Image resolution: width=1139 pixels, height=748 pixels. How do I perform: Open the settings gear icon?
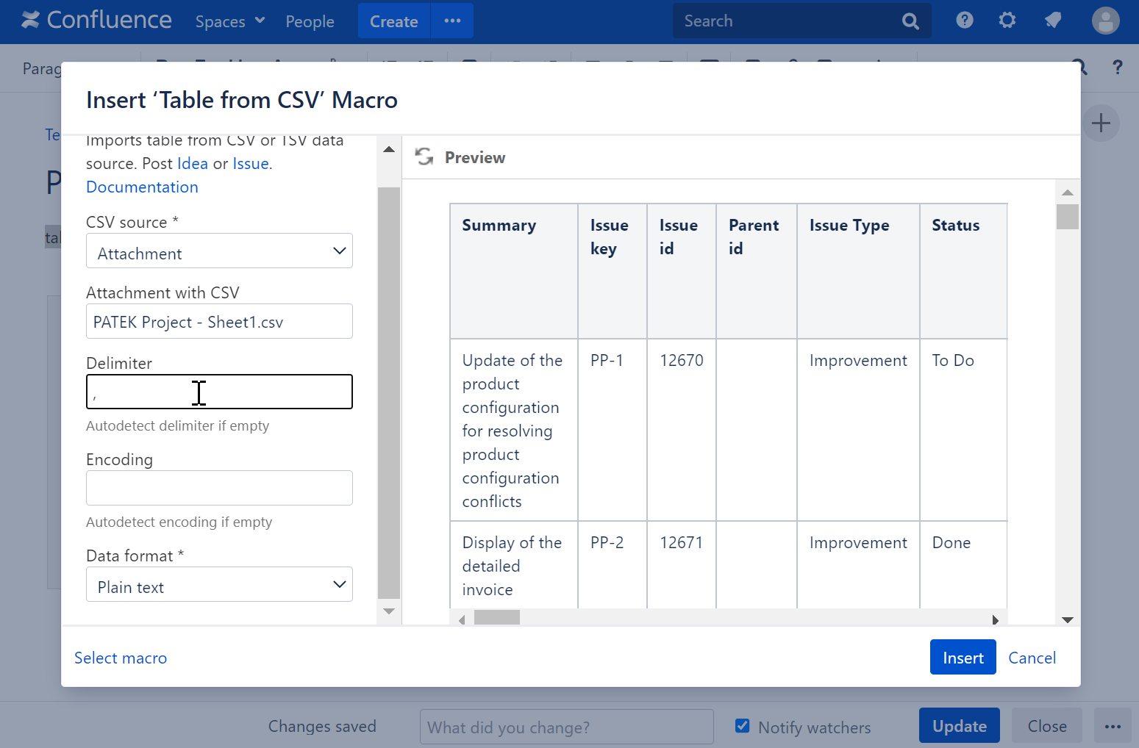(x=1007, y=21)
